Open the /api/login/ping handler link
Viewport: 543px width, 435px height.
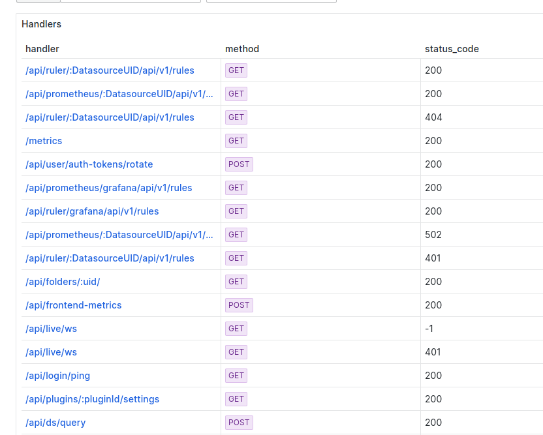[57, 375]
